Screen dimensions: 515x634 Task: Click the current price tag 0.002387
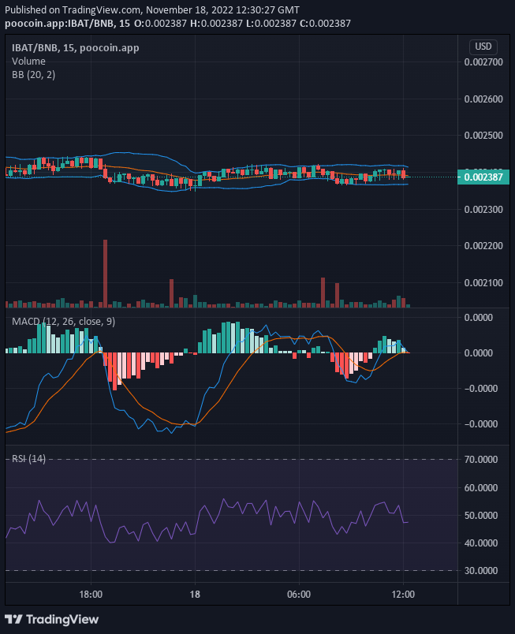[x=483, y=177]
